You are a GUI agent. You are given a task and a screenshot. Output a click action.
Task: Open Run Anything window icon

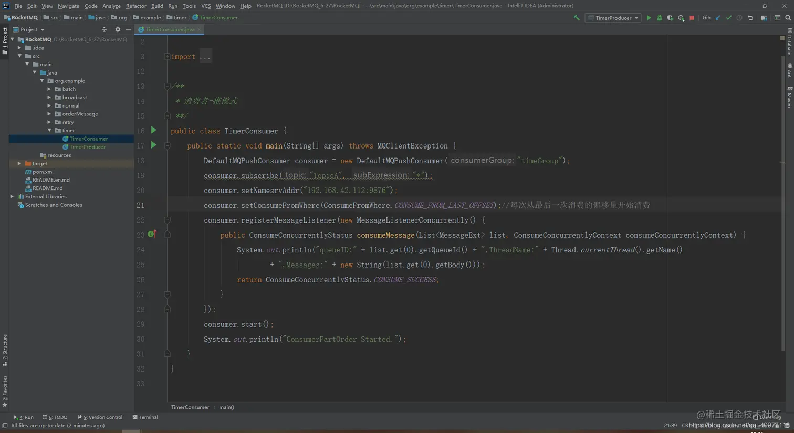point(777,18)
